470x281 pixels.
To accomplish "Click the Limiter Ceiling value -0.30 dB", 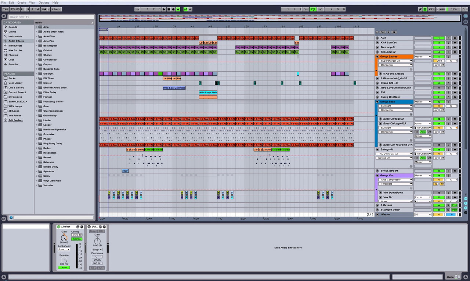I will tap(77, 235).
